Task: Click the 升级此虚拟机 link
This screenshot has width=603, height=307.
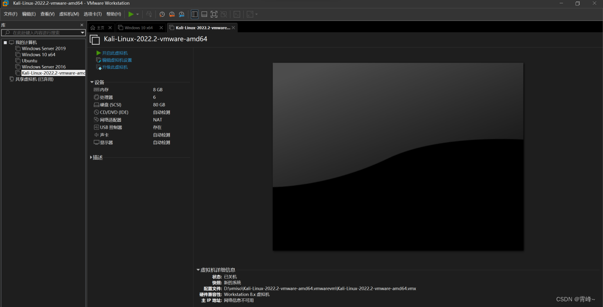Action: coord(115,67)
